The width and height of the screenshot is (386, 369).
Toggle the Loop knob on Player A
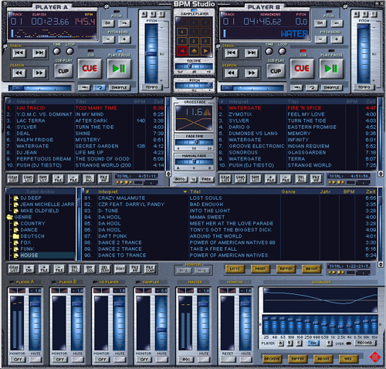(69, 52)
